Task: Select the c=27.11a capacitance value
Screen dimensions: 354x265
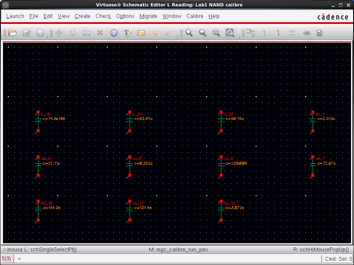Action: click(x=51, y=163)
